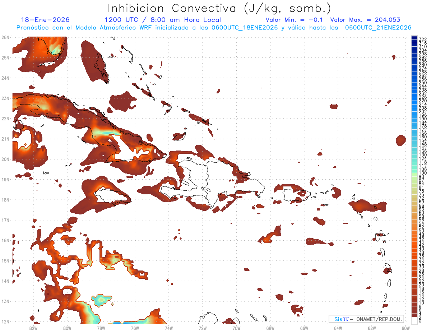Click the 20N latitude label
The image size is (431, 333).
coord(5,159)
